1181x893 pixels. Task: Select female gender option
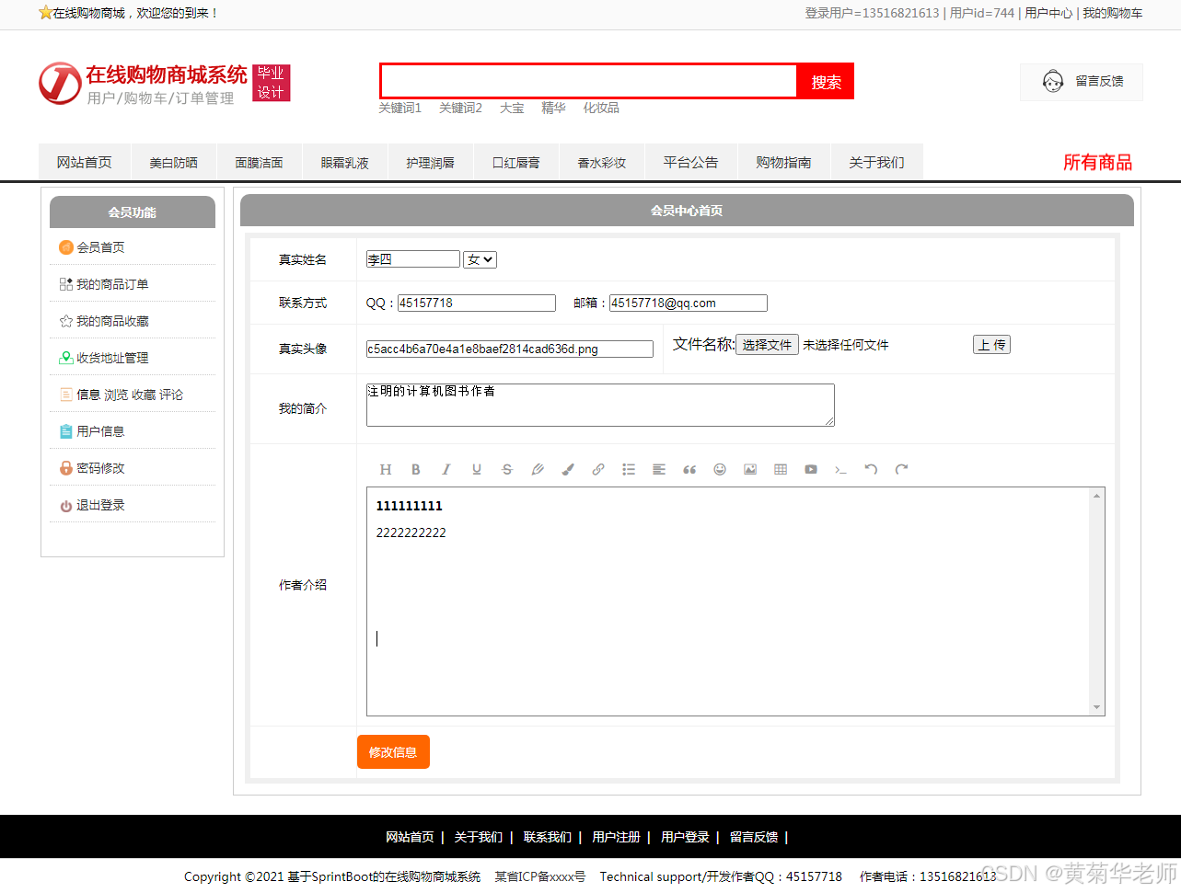click(480, 258)
